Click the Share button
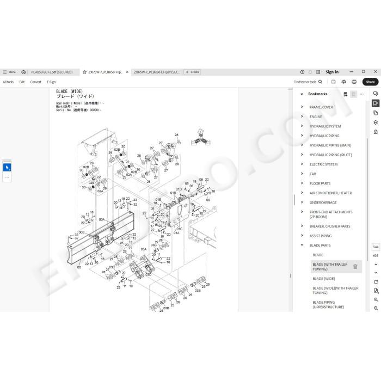 click(x=370, y=82)
